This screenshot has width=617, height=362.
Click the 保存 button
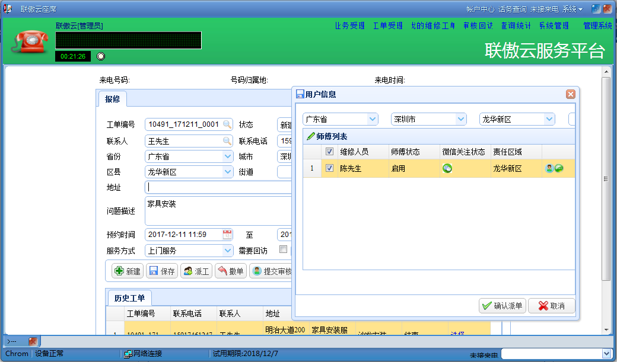point(162,271)
